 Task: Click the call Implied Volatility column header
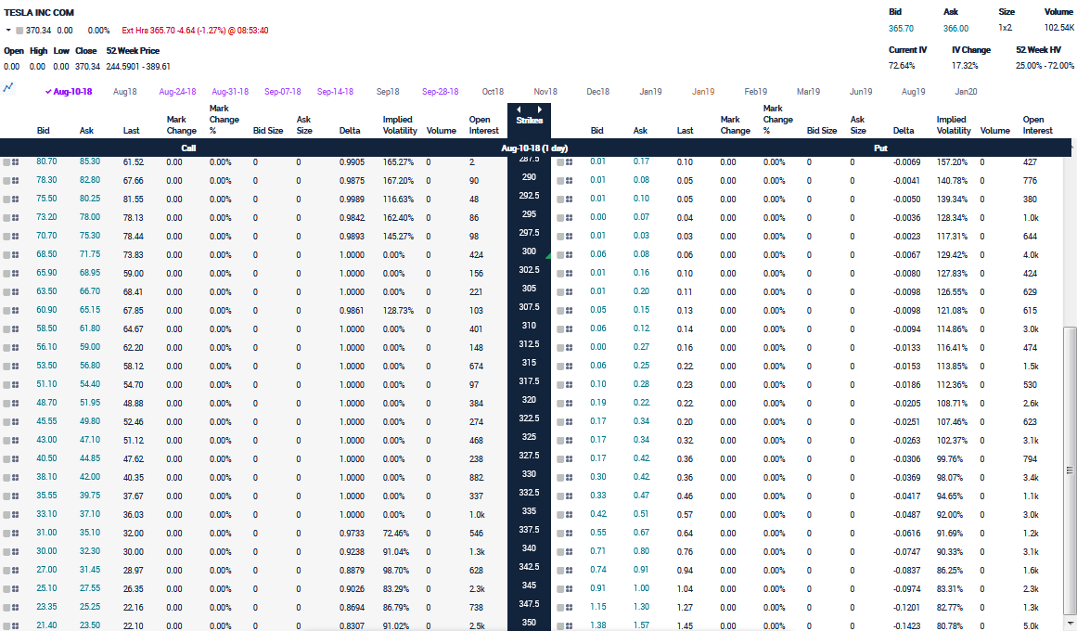[400, 125]
